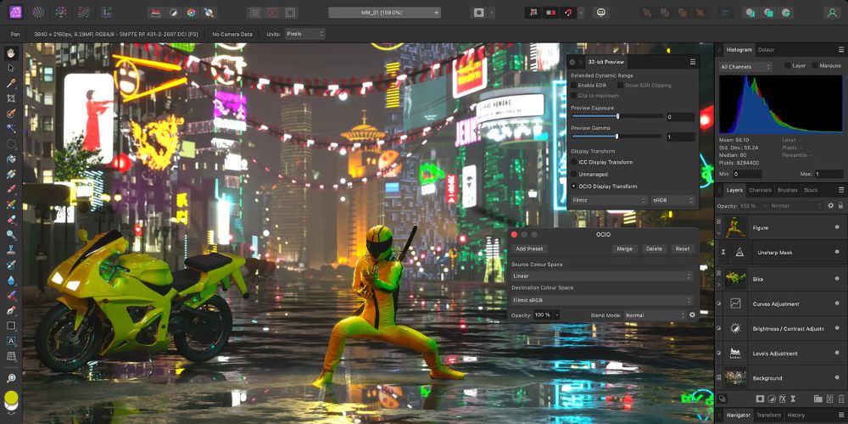848x424 pixels.
Task: Select the Text tool (A icon)
Action: click(x=11, y=341)
